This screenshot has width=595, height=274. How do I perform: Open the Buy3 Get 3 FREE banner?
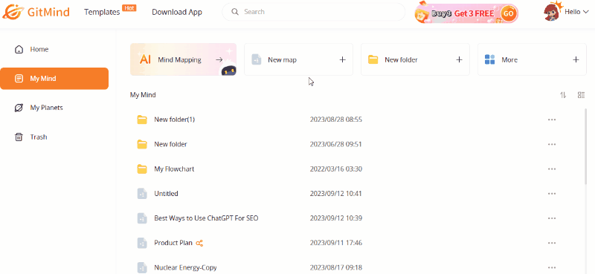click(466, 13)
